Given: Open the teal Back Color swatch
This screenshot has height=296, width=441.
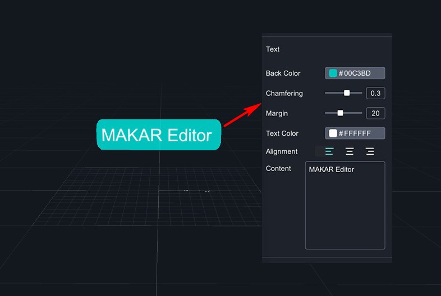Looking at the screenshot, I should [x=333, y=73].
